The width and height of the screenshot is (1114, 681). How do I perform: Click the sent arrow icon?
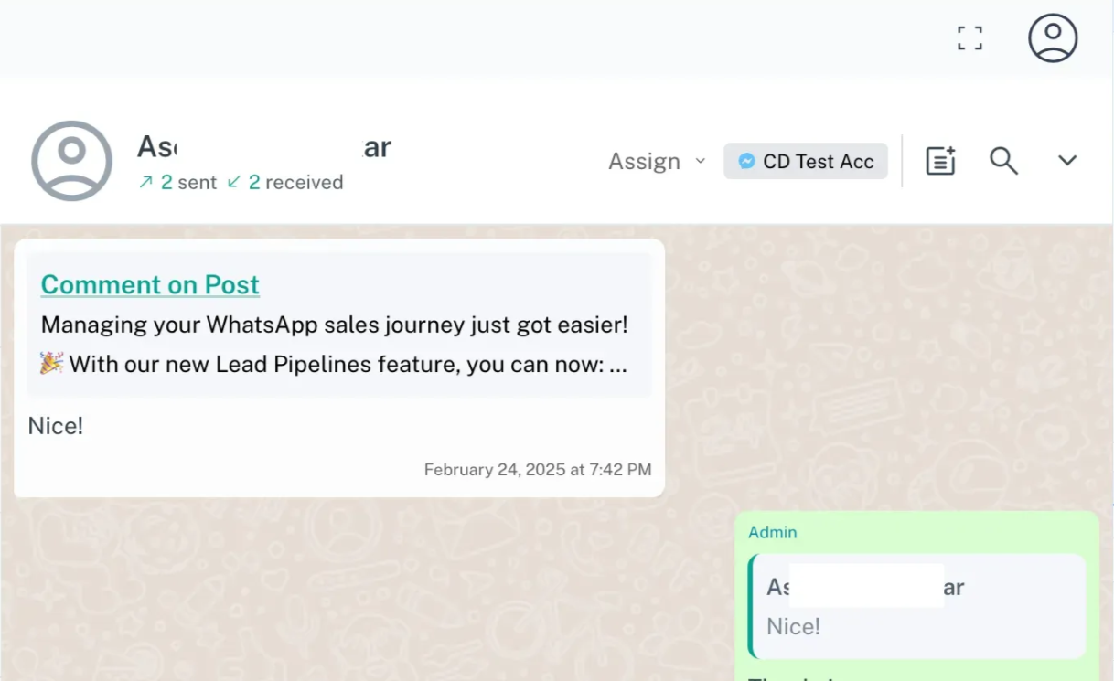(x=145, y=182)
